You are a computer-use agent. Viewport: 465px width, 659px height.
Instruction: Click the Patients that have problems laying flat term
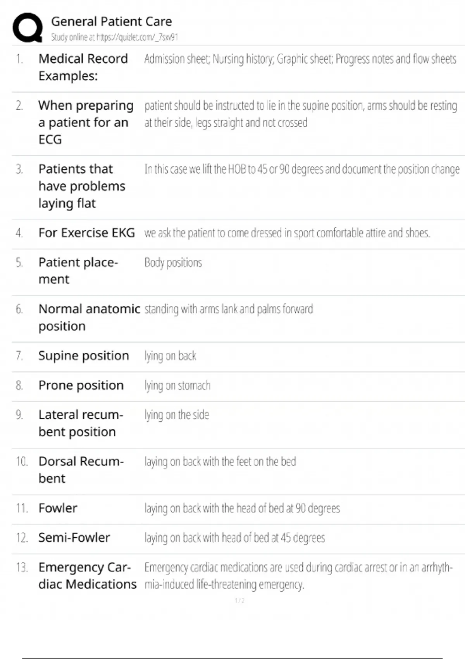click(x=82, y=186)
